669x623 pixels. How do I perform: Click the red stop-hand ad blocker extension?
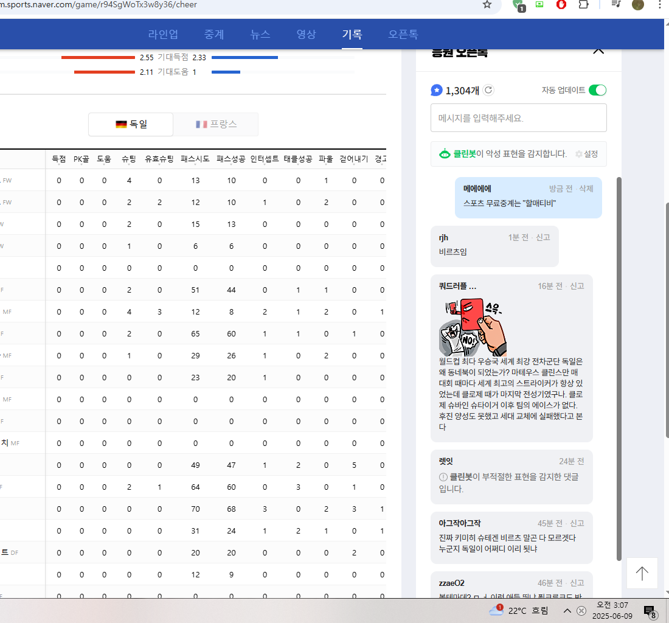(x=561, y=5)
